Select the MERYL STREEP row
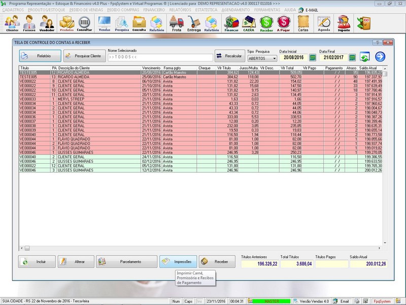 coord(200,99)
